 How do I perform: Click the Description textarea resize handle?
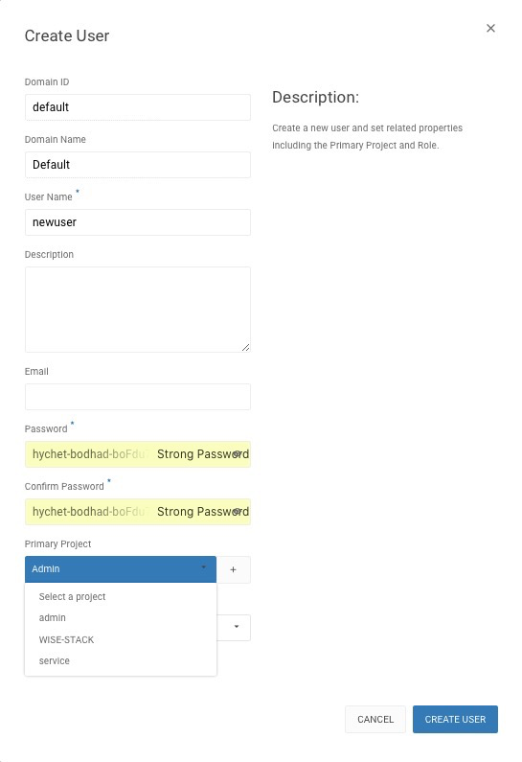246,347
